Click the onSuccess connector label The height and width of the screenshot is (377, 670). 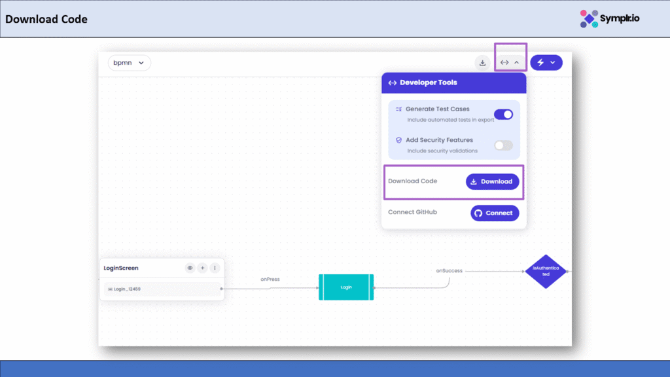[450, 270]
